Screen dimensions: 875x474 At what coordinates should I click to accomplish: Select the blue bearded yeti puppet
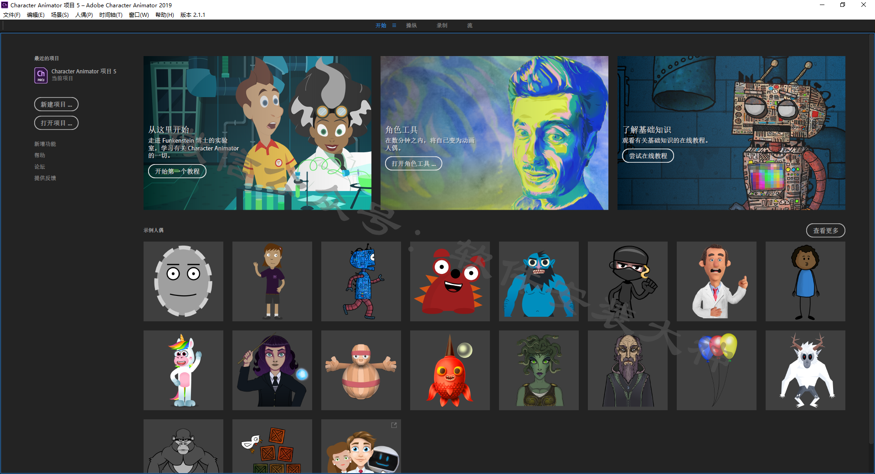coord(539,281)
